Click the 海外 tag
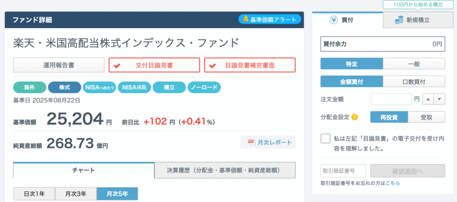 (x=30, y=87)
